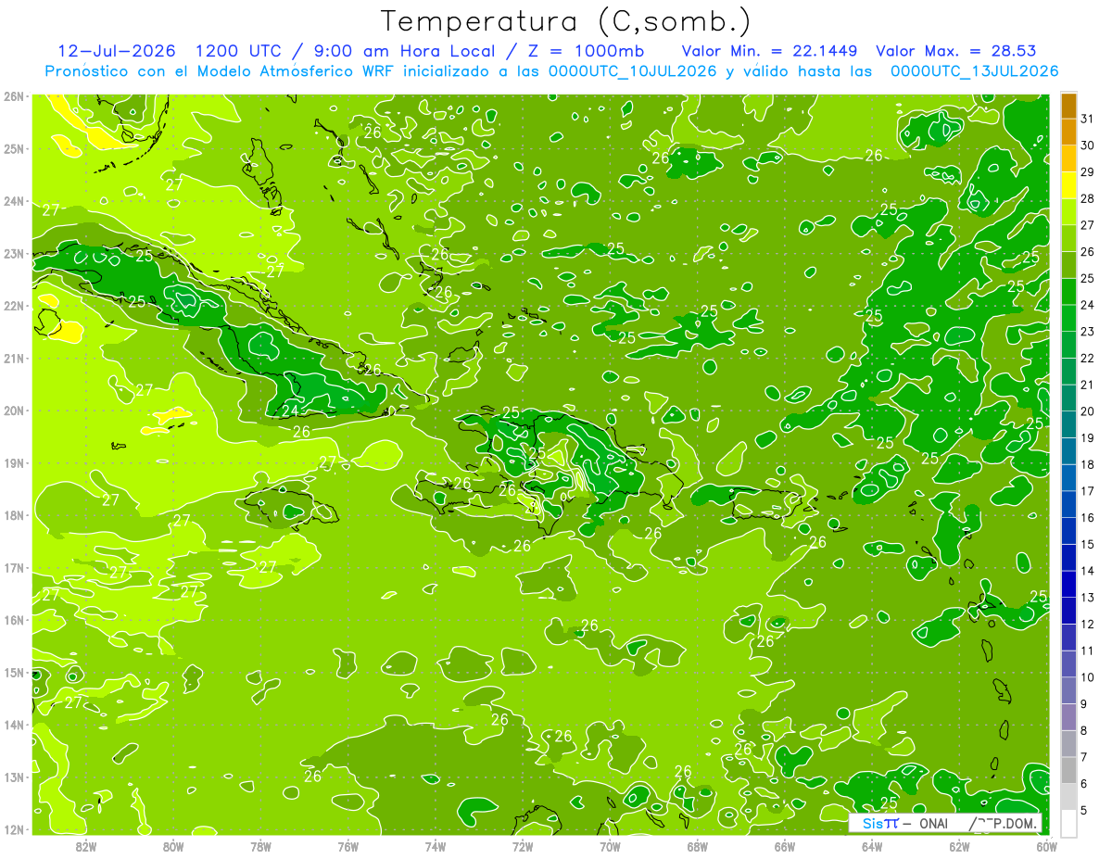This screenshot has height=859, width=1112.
Task: Click the "14N" latitude label
Action: pos(13,725)
